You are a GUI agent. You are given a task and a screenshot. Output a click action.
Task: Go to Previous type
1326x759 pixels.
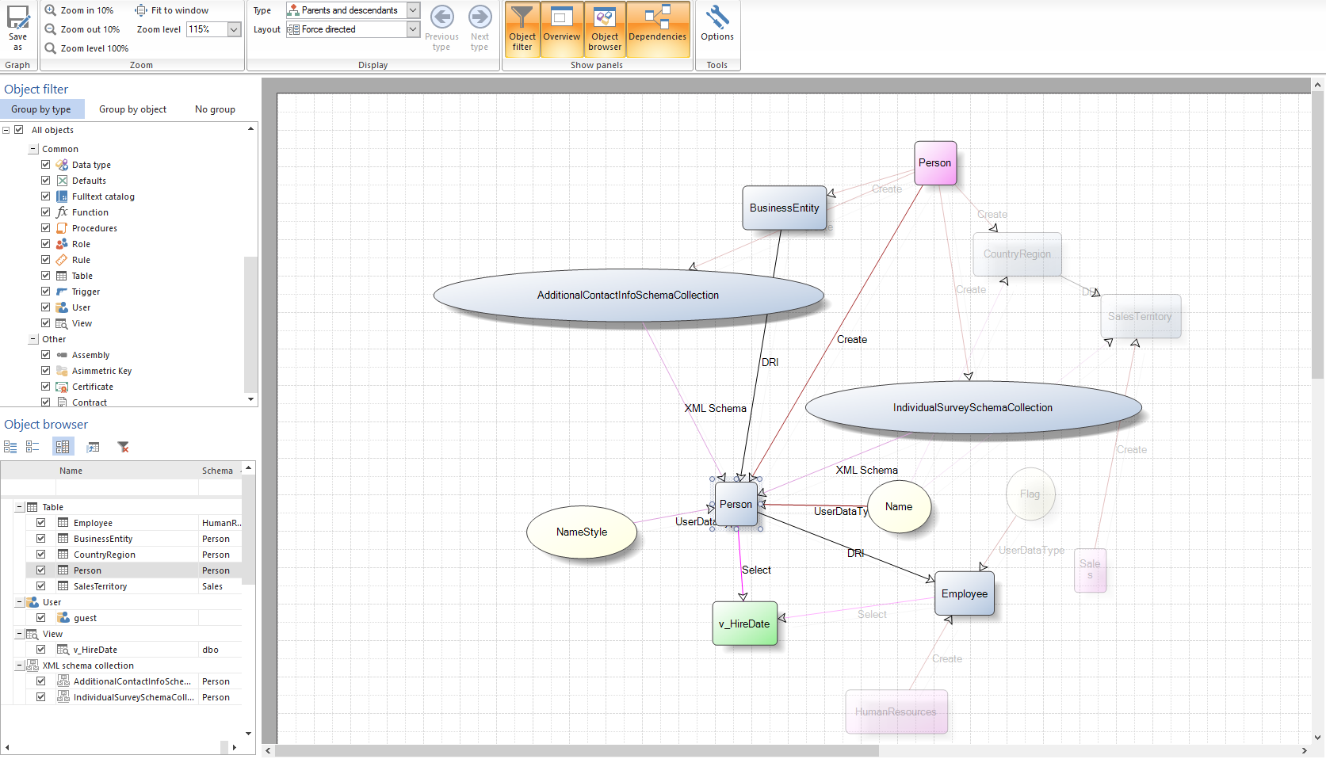coord(441,29)
